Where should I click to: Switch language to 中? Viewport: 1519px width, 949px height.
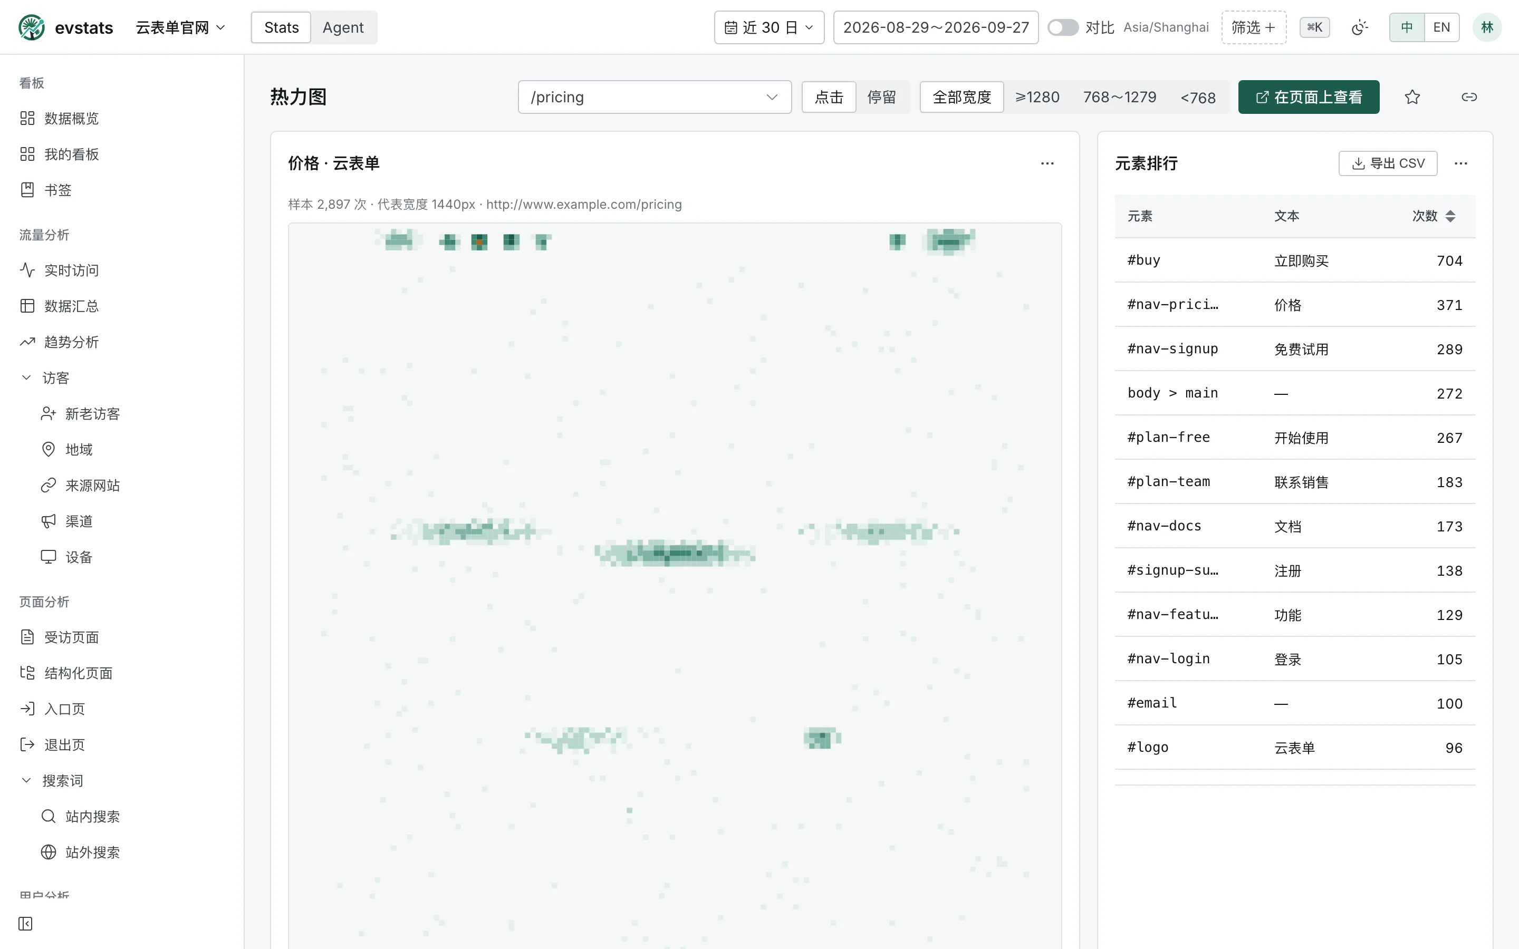(x=1407, y=27)
